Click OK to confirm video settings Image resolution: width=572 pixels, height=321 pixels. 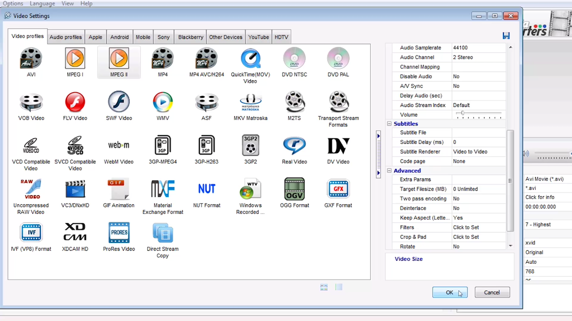click(450, 292)
